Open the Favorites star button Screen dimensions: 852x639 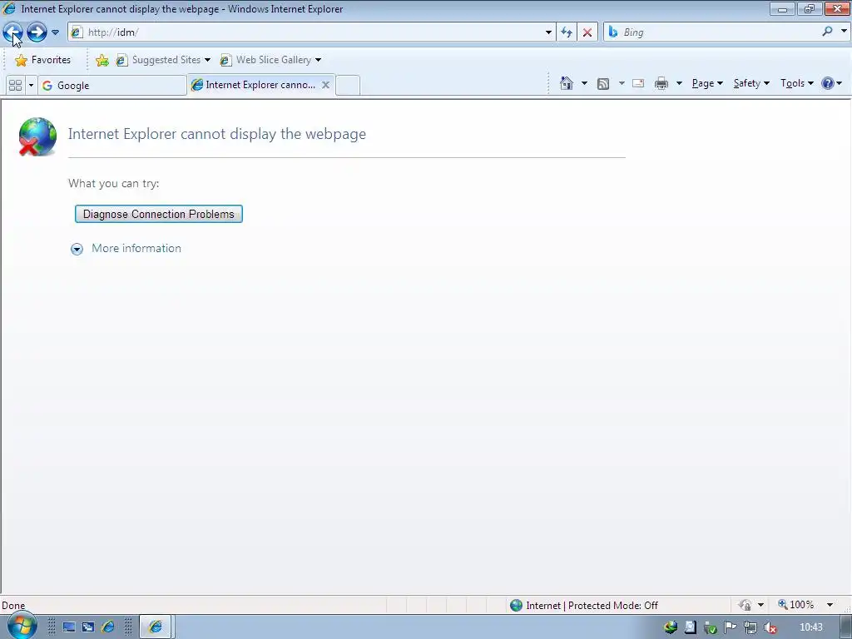[x=43, y=60]
